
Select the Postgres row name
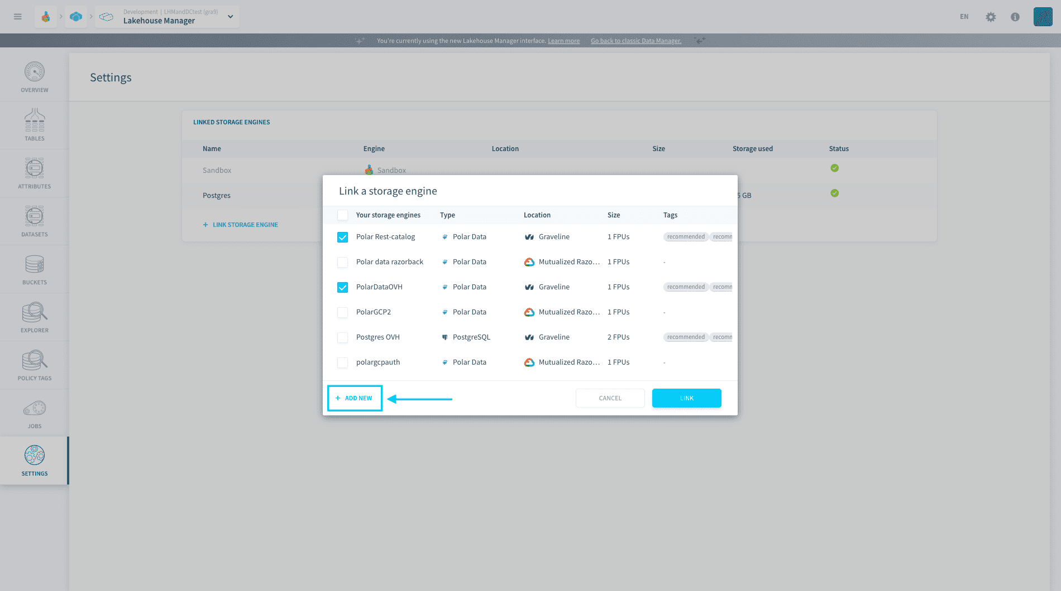217,196
